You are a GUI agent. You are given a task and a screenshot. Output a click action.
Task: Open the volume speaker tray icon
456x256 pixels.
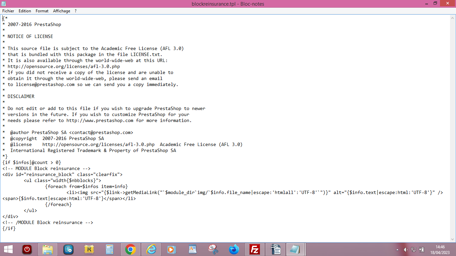406,250
